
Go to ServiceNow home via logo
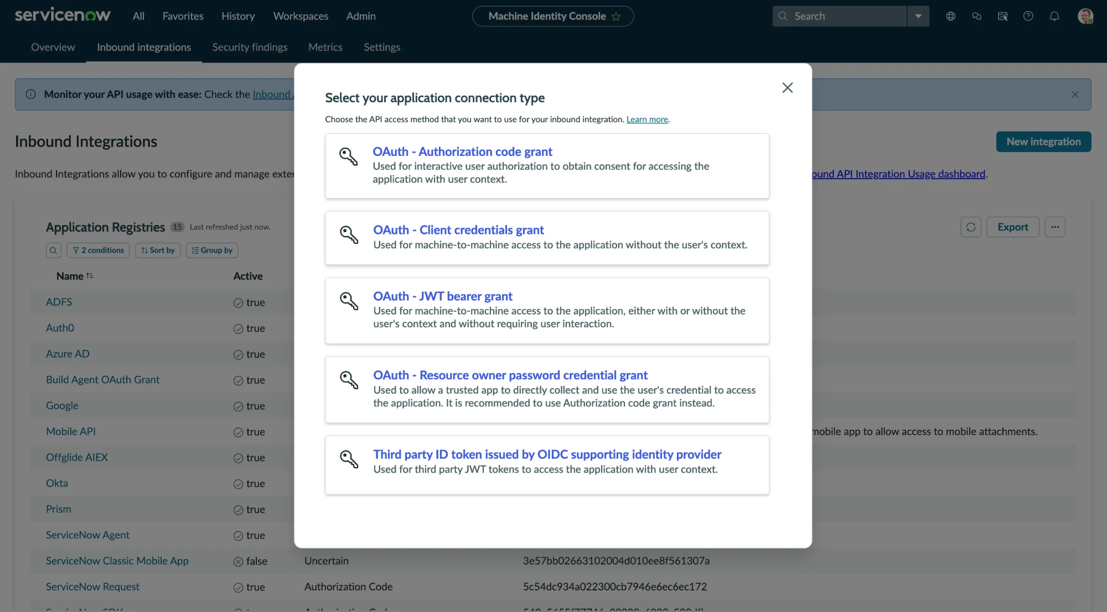[63, 15]
